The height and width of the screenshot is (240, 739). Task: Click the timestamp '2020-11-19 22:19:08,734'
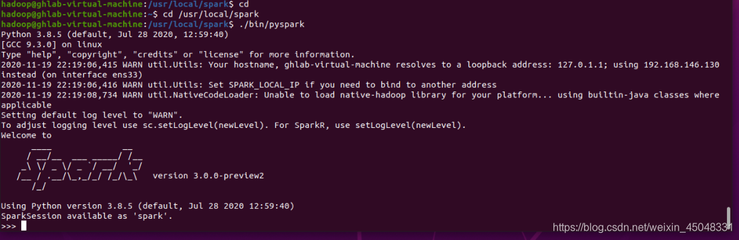pyautogui.click(x=59, y=95)
